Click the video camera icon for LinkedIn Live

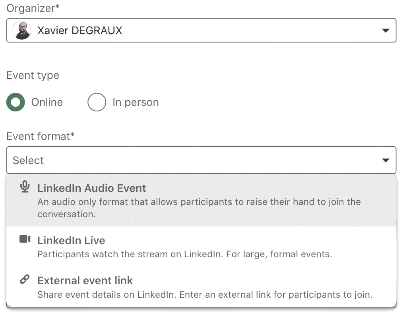pyautogui.click(x=25, y=239)
